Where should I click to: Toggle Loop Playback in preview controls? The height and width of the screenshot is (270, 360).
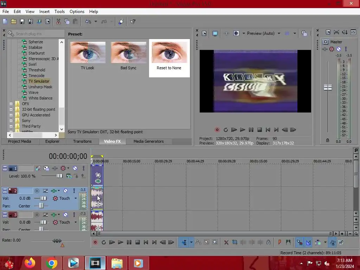point(226,130)
